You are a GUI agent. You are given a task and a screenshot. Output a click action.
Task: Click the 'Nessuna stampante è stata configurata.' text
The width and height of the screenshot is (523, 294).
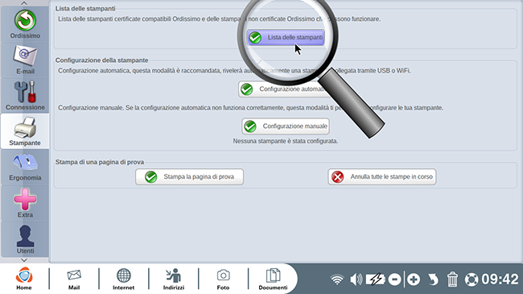(286, 141)
